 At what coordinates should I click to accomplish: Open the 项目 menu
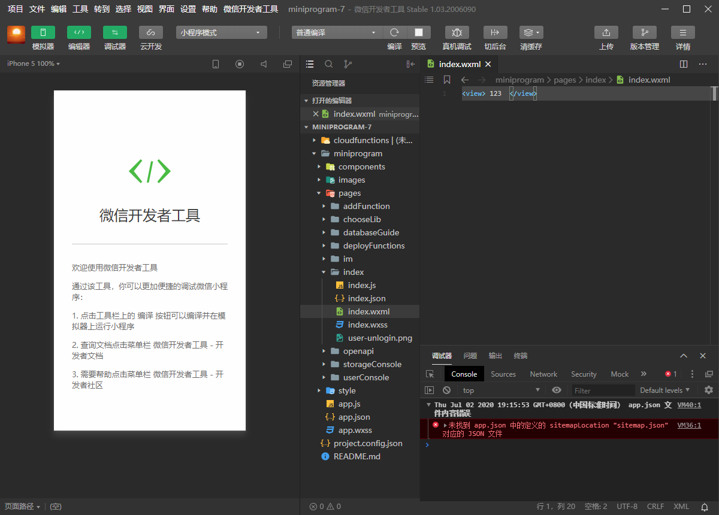click(x=16, y=9)
